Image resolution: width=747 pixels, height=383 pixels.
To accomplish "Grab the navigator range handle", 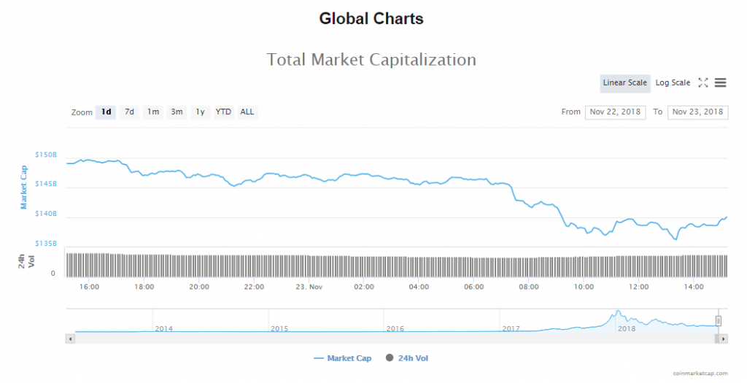I will coord(719,320).
